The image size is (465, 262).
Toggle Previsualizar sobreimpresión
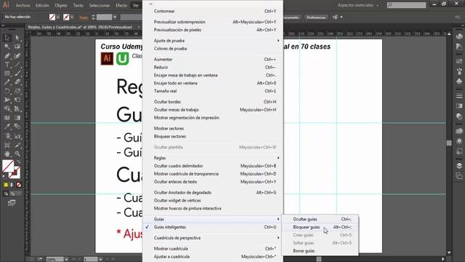coord(213,22)
